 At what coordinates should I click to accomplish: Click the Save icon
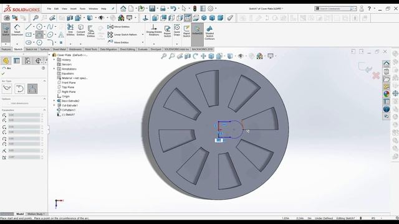[x=152, y=9]
